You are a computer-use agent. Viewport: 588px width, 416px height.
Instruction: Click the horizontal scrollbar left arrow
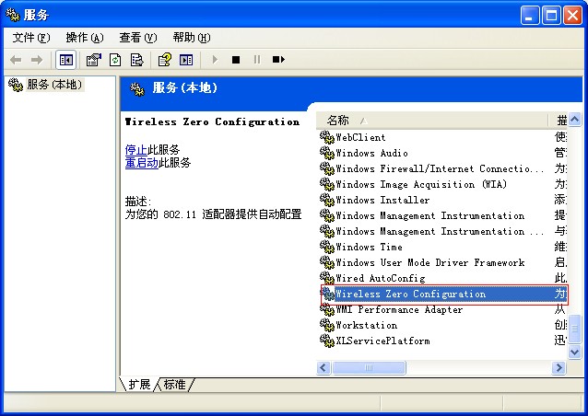coord(323,368)
